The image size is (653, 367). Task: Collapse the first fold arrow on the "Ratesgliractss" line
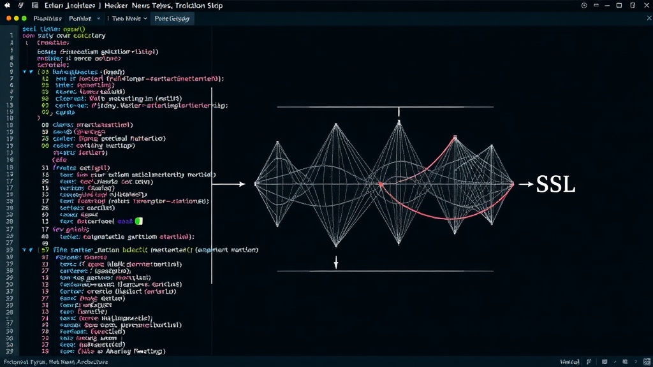pyautogui.click(x=25, y=71)
